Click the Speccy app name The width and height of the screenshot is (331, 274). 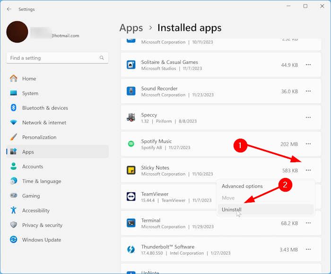(x=149, y=115)
